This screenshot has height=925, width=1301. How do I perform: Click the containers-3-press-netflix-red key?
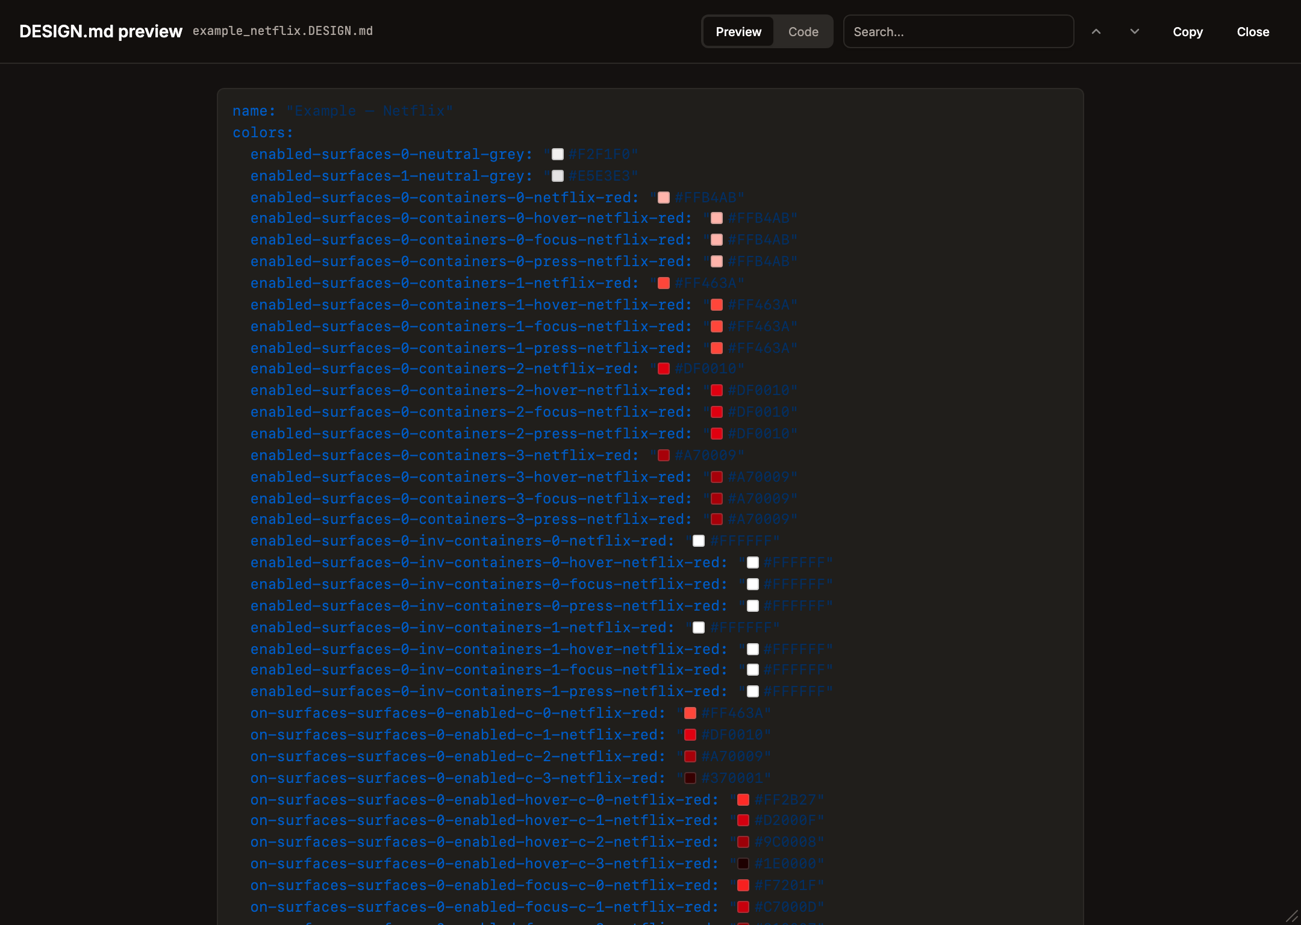click(471, 520)
